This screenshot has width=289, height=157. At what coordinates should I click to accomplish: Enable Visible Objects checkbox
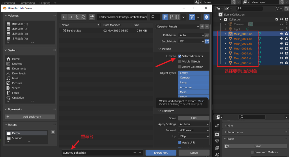[180, 62]
